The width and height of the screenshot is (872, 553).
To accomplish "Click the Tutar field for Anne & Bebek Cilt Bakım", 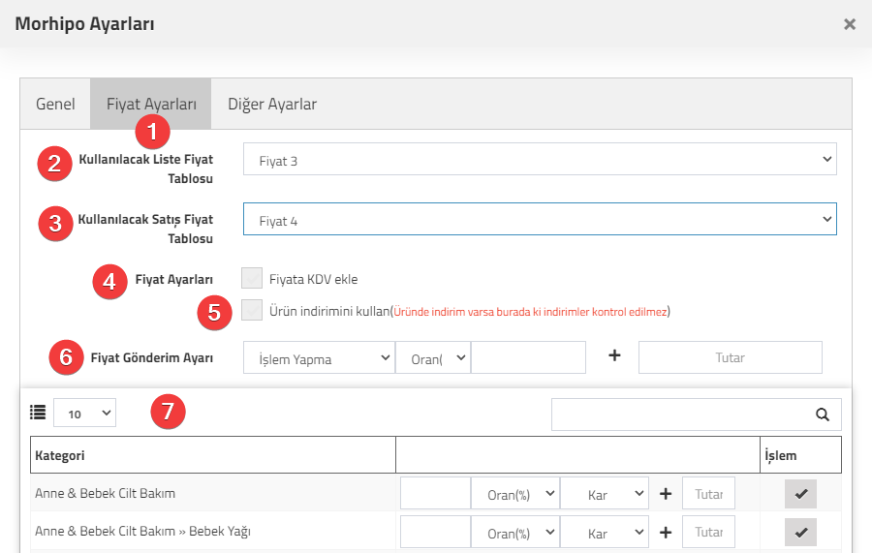I will coord(708,493).
